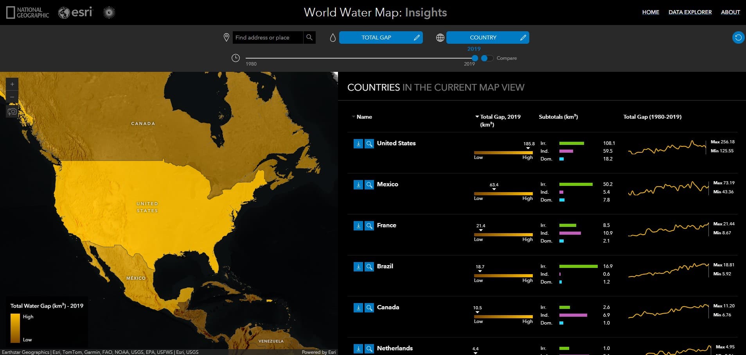This screenshot has height=355, width=746.
Task: Zoom to Canada using magnifier icon
Action: click(369, 308)
